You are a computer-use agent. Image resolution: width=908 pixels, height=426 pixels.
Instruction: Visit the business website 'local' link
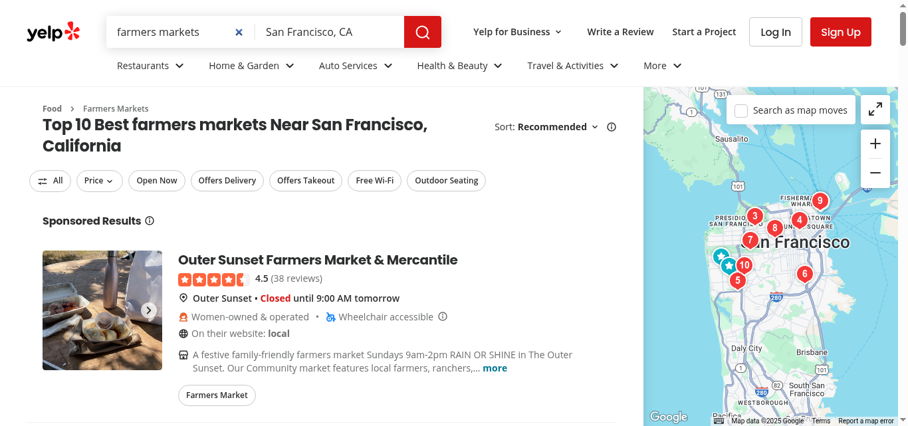coord(279,334)
